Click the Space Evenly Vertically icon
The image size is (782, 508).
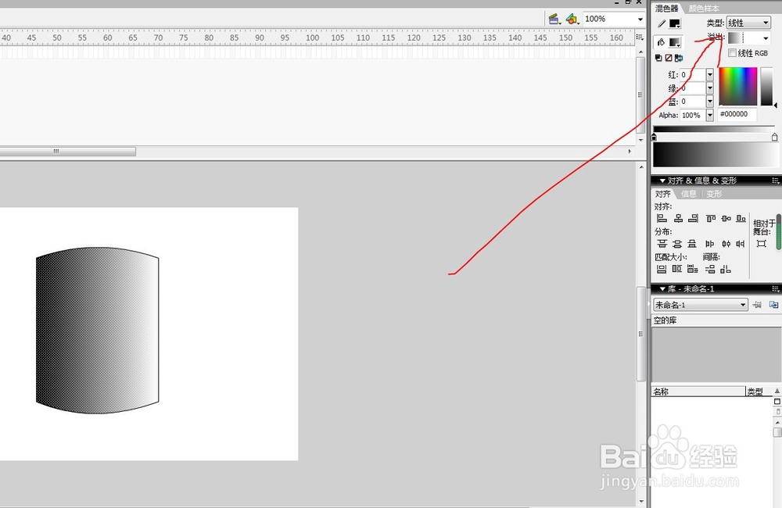coord(710,269)
